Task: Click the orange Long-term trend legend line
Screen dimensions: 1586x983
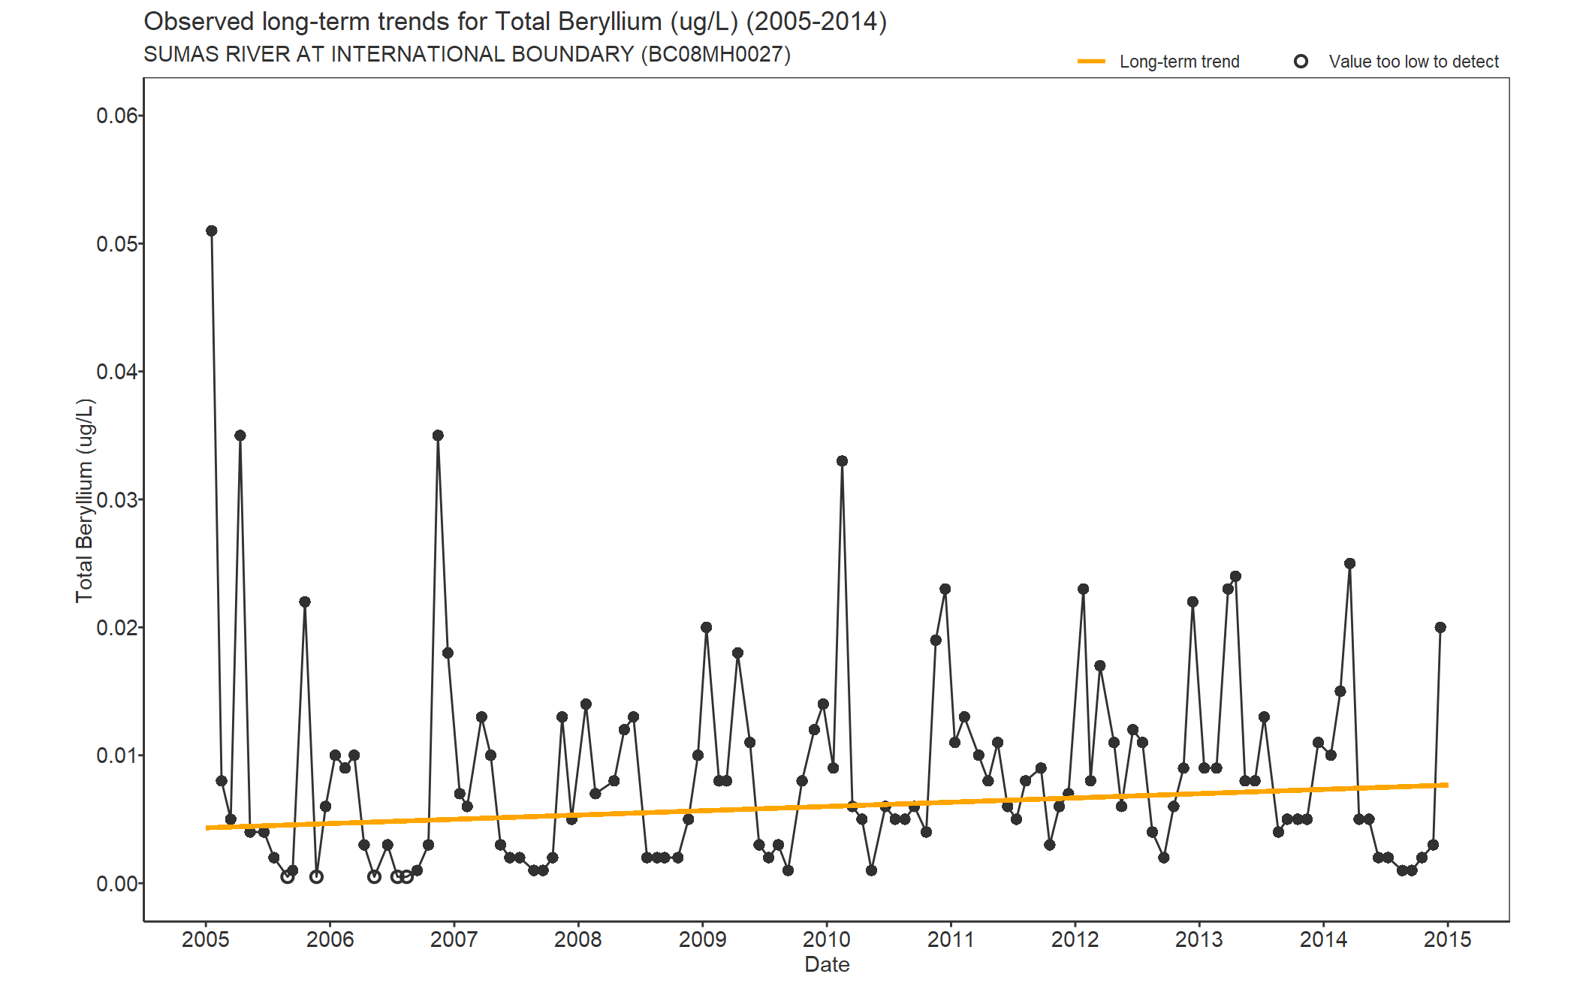Action: 1091,62
